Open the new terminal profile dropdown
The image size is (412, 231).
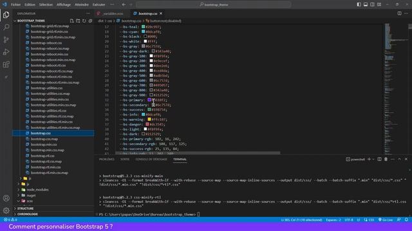tap(373, 159)
